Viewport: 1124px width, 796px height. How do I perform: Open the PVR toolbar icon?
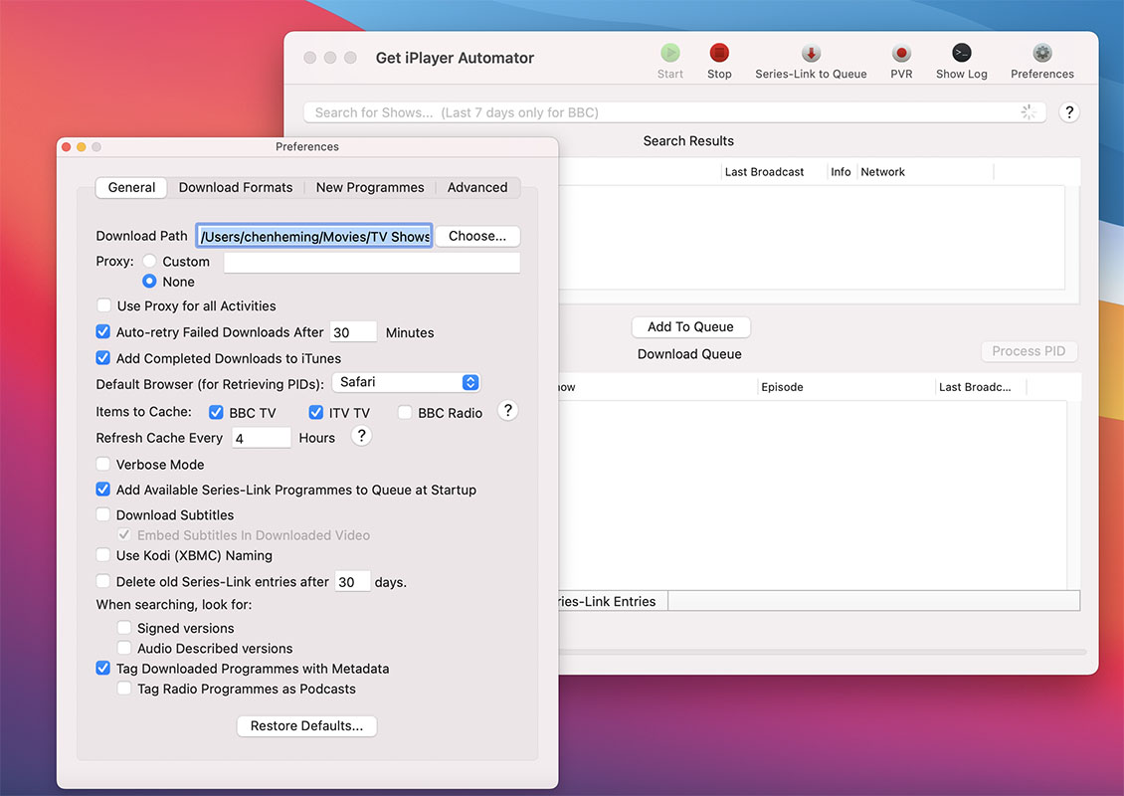click(901, 54)
